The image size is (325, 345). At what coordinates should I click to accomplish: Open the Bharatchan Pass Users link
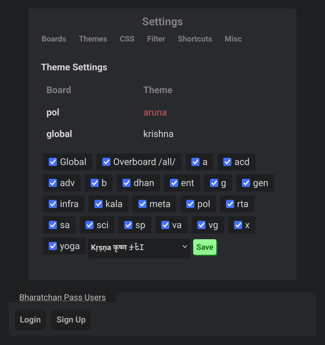coord(63,298)
